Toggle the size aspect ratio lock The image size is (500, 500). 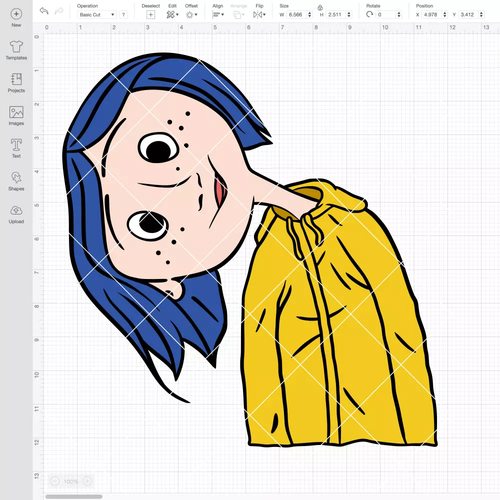coord(320,7)
